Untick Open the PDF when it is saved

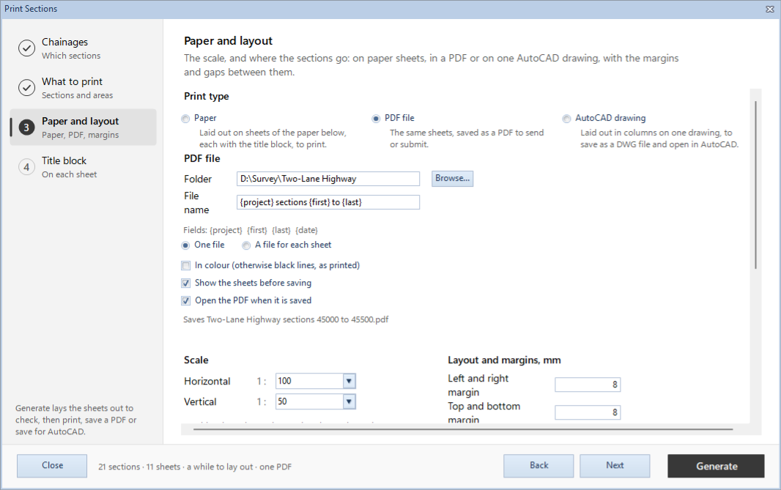(x=186, y=301)
